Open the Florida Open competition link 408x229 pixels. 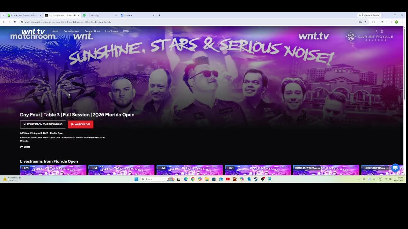57,133
